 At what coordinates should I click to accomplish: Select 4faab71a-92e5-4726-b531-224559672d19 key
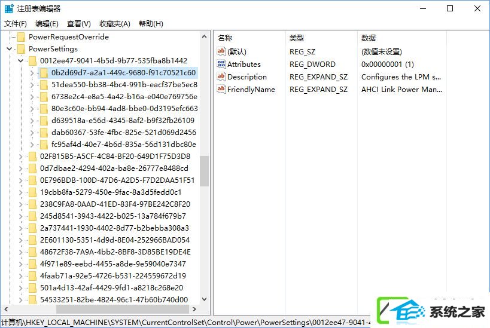tap(113, 276)
